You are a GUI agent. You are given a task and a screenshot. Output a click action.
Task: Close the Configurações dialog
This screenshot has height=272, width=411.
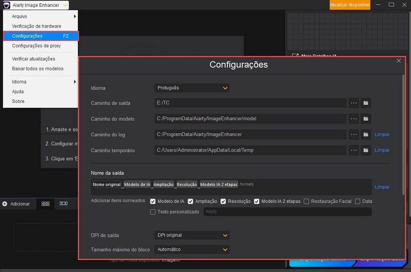point(399,61)
